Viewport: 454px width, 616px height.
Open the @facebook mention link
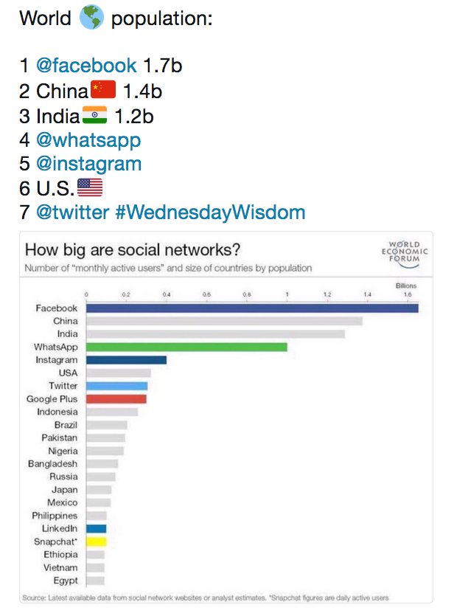point(86,65)
